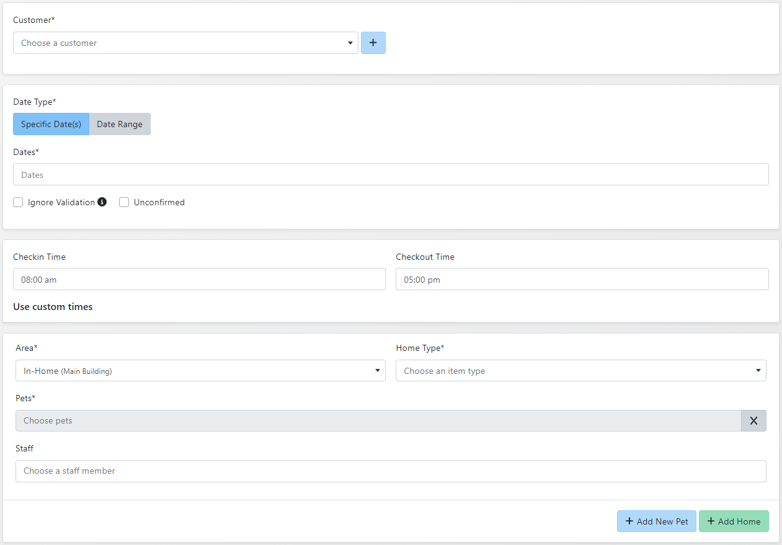Enable the Ignore Validation checkbox
This screenshot has width=782, height=545.
[19, 202]
